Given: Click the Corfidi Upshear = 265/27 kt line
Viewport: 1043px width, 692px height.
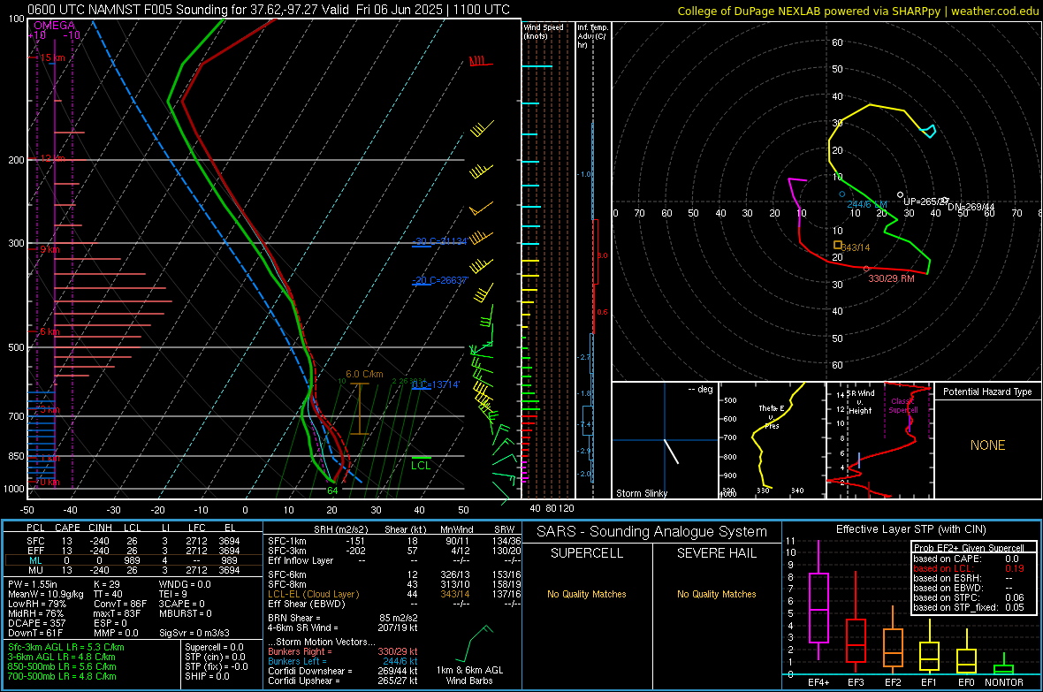Looking at the screenshot, I should coord(343,681).
